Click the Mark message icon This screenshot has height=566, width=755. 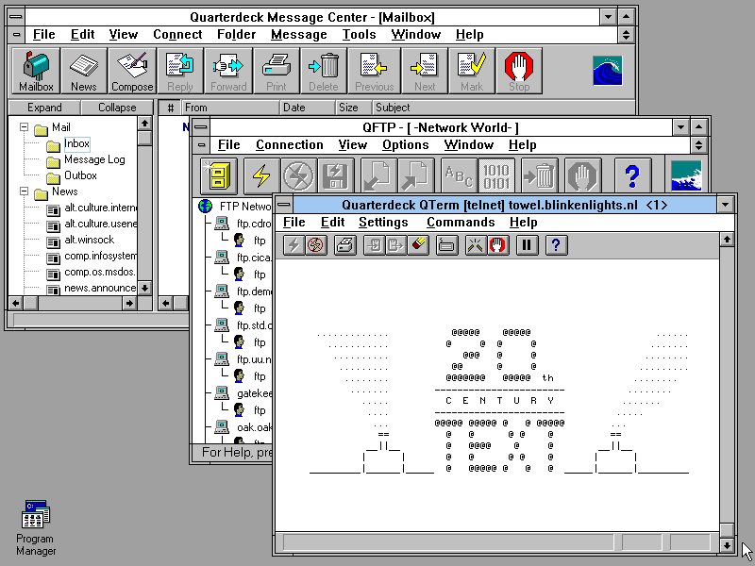coord(472,71)
